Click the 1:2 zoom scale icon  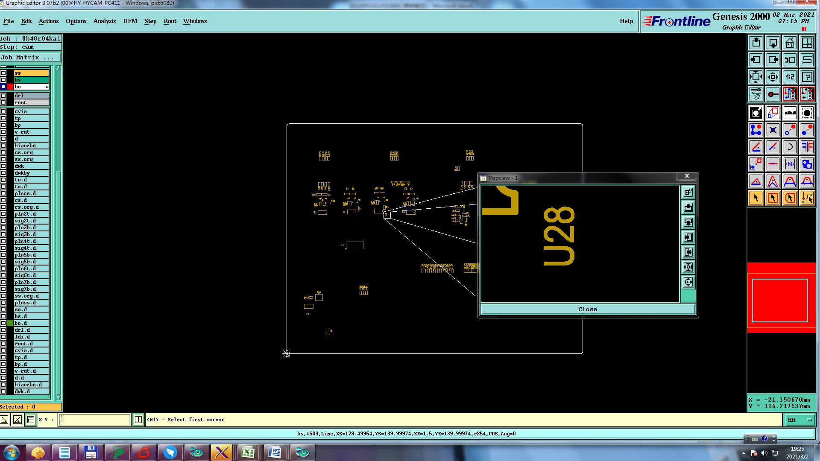pos(790,77)
